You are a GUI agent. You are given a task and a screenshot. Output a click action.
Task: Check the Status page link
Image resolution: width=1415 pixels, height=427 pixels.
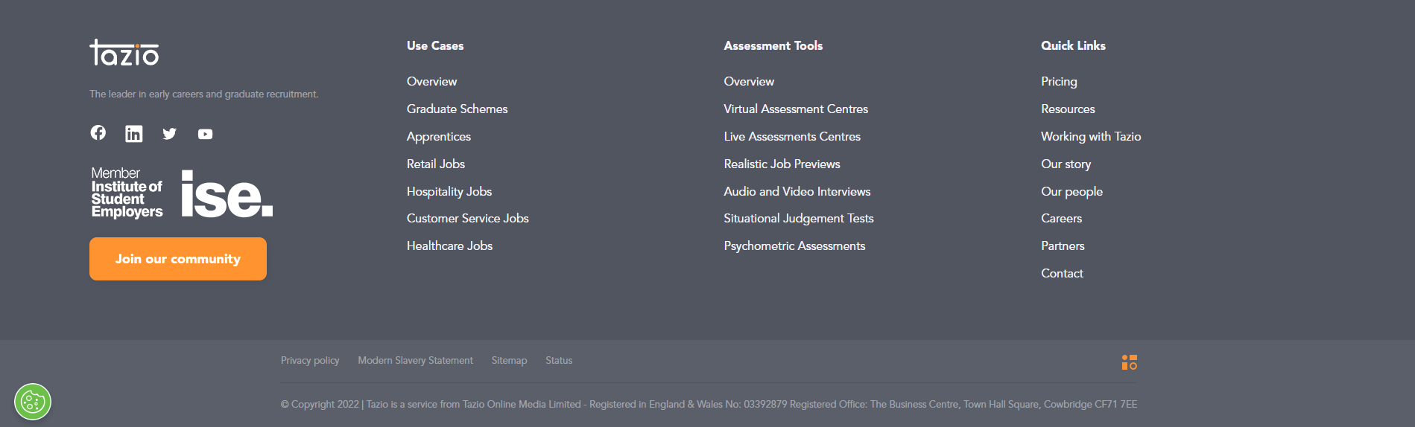coord(559,360)
